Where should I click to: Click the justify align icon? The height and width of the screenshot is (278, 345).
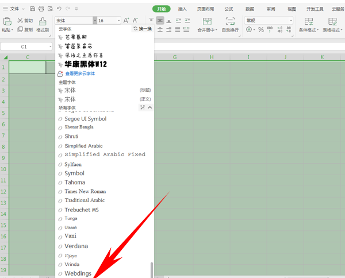[178, 29]
